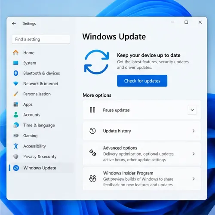The height and width of the screenshot is (215, 215).
Task: Click 'Keep your device up to date' text
Action: [149, 55]
